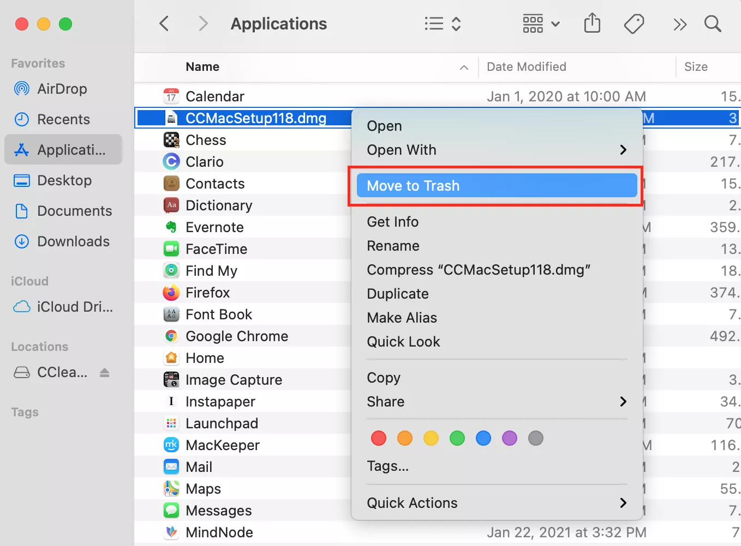Select Calendar in the file list

click(215, 96)
